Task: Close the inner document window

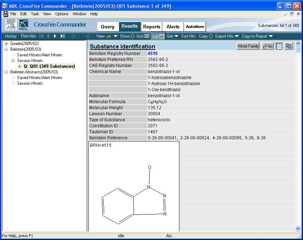Action: (298, 14)
